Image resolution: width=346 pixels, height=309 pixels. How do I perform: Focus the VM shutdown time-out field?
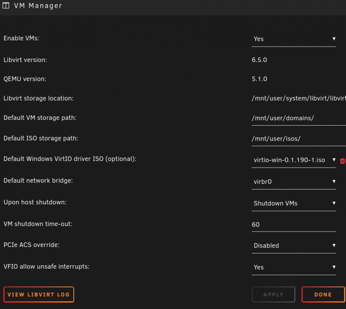294,225
